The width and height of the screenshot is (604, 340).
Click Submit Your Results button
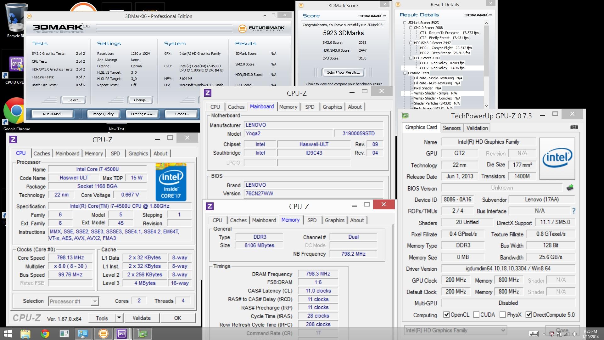tap(343, 72)
